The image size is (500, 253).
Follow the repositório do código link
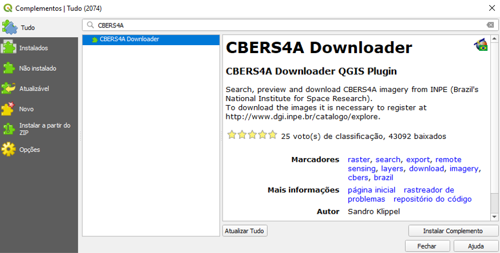coord(432,199)
